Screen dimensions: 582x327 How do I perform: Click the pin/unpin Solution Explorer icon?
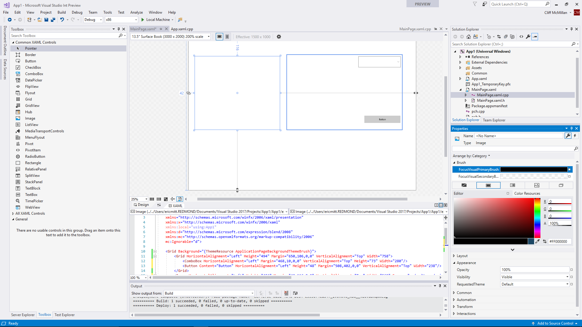(572, 29)
